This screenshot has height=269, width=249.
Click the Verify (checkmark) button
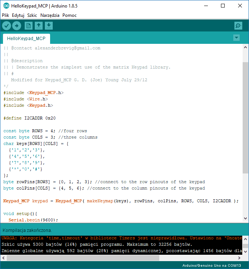coord(6,26)
